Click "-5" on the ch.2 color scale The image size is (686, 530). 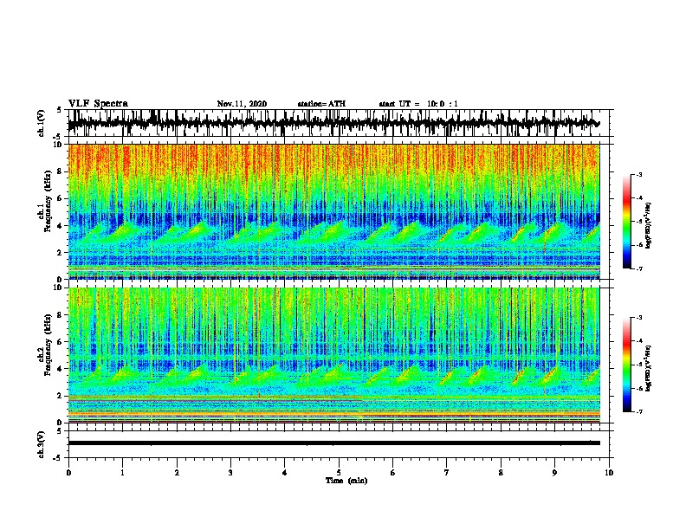639,365
